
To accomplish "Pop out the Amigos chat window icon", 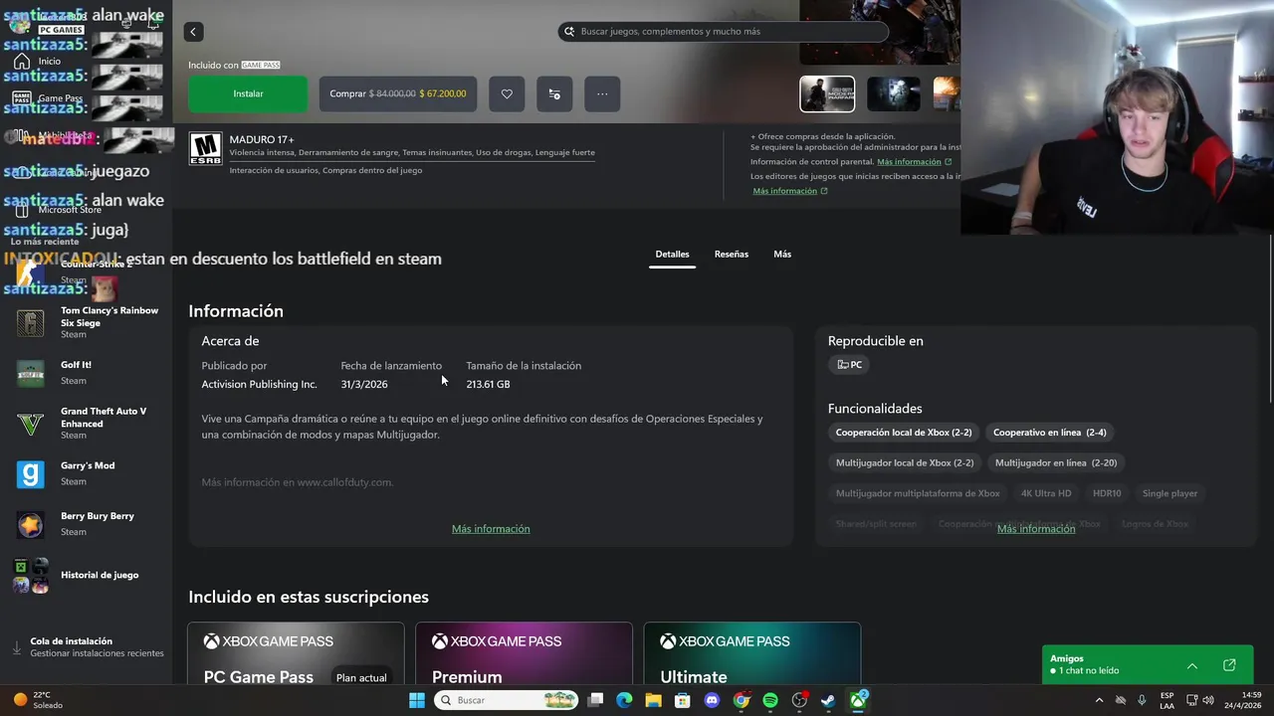I will click(x=1229, y=665).
